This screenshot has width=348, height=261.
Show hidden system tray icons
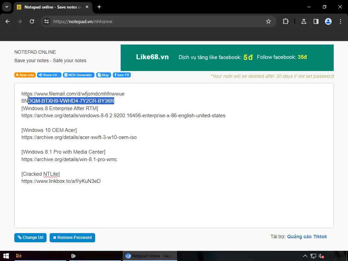(x=305, y=256)
